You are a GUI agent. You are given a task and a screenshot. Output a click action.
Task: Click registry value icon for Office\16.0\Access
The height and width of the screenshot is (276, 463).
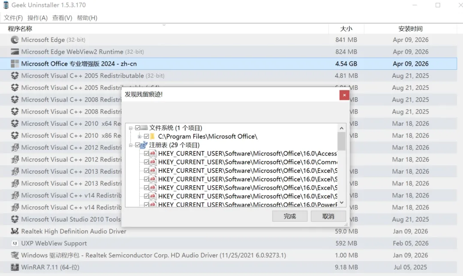coord(153,154)
